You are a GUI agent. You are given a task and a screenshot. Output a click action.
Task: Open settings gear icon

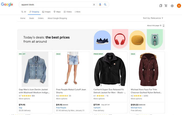pyautogui.click(x=172, y=6)
